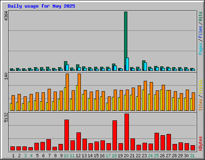Click the orange "Sites" legend label
The image size is (205, 160).
point(200,105)
